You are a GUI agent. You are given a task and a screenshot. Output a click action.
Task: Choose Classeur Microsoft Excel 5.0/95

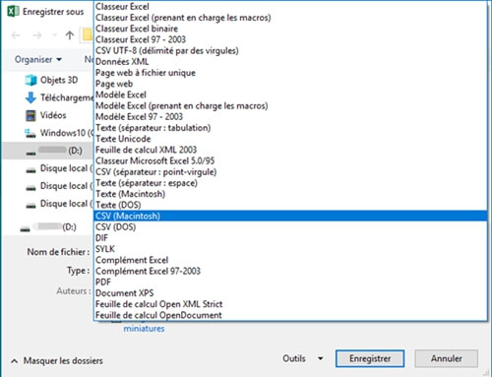[290, 160]
